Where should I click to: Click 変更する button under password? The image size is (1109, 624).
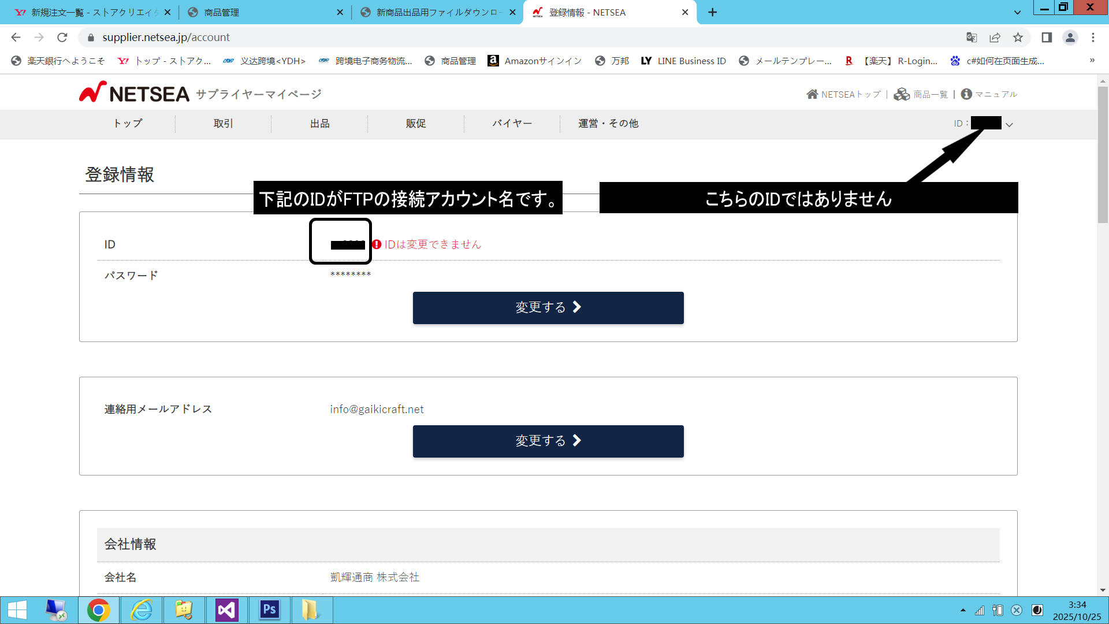click(548, 307)
